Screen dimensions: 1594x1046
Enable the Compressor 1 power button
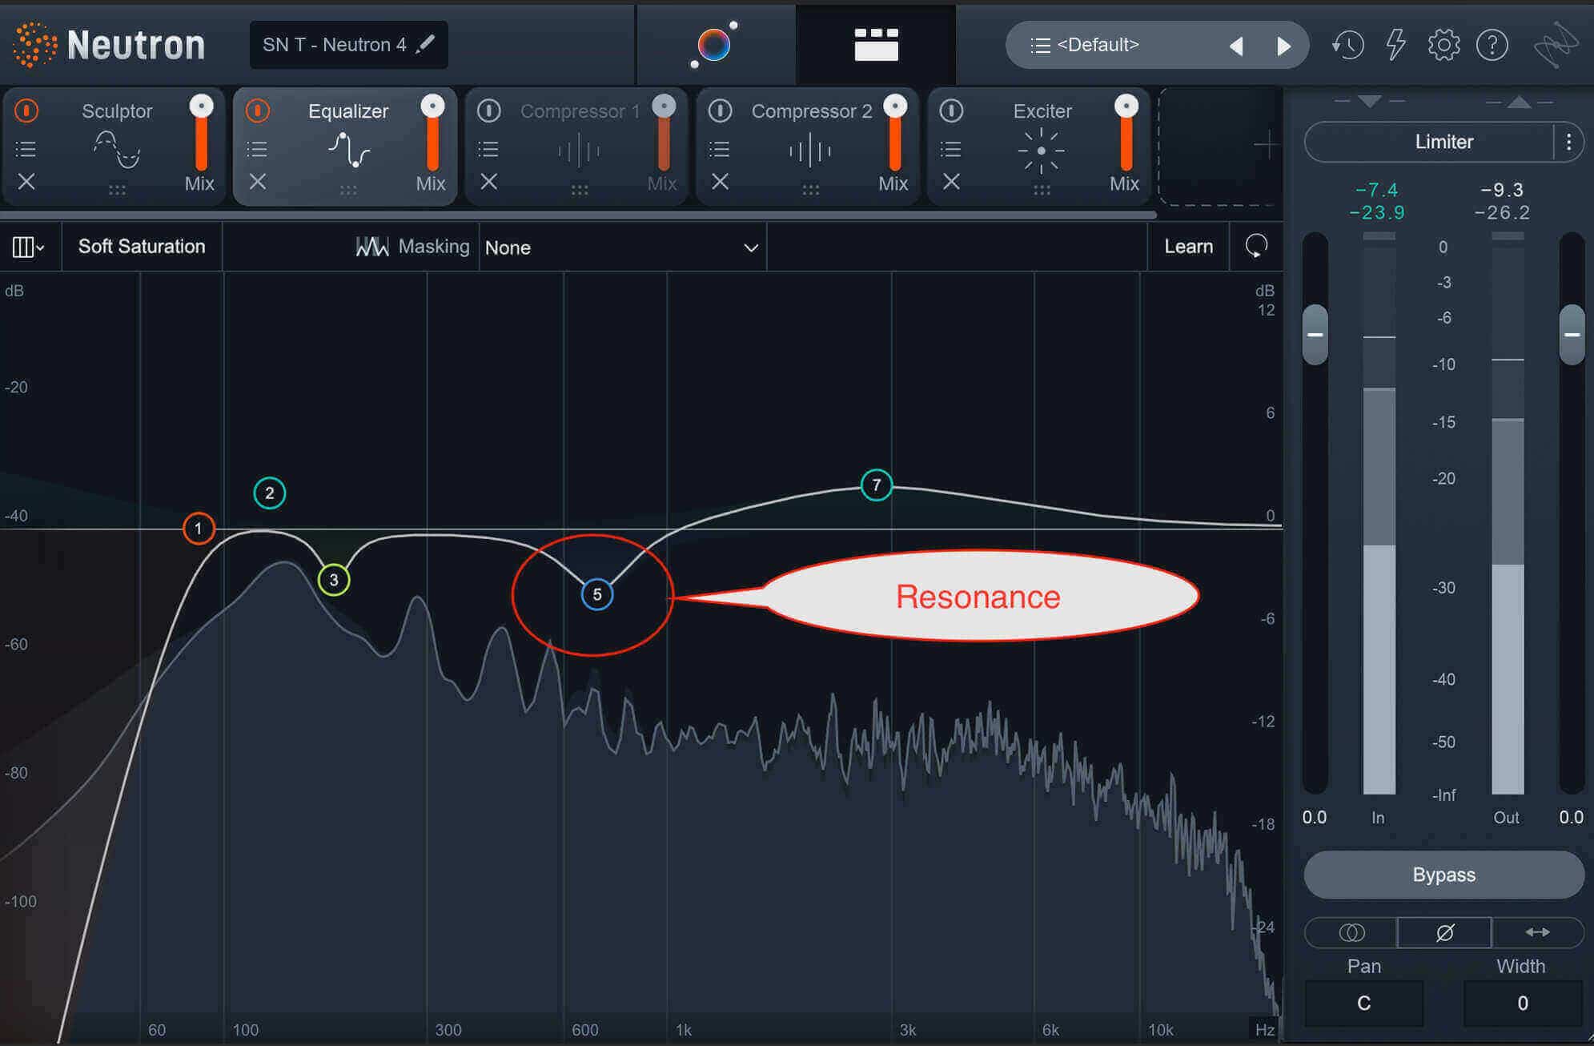(488, 111)
